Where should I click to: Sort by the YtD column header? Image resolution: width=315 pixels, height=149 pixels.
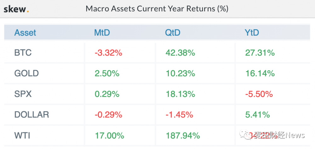[x=252, y=33]
